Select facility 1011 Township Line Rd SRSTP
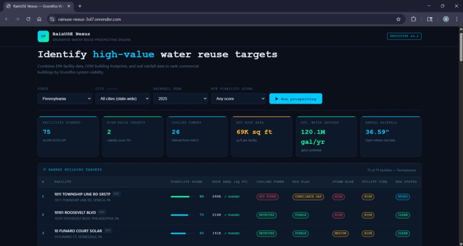The height and width of the screenshot is (246, 463). (x=82, y=194)
